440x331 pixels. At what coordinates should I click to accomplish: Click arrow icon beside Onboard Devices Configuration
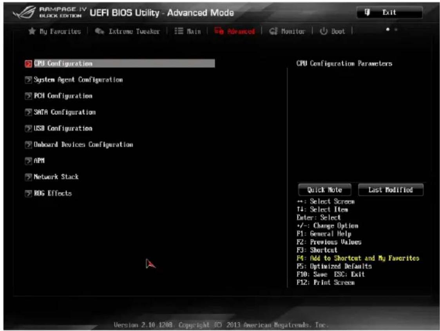tap(28, 145)
